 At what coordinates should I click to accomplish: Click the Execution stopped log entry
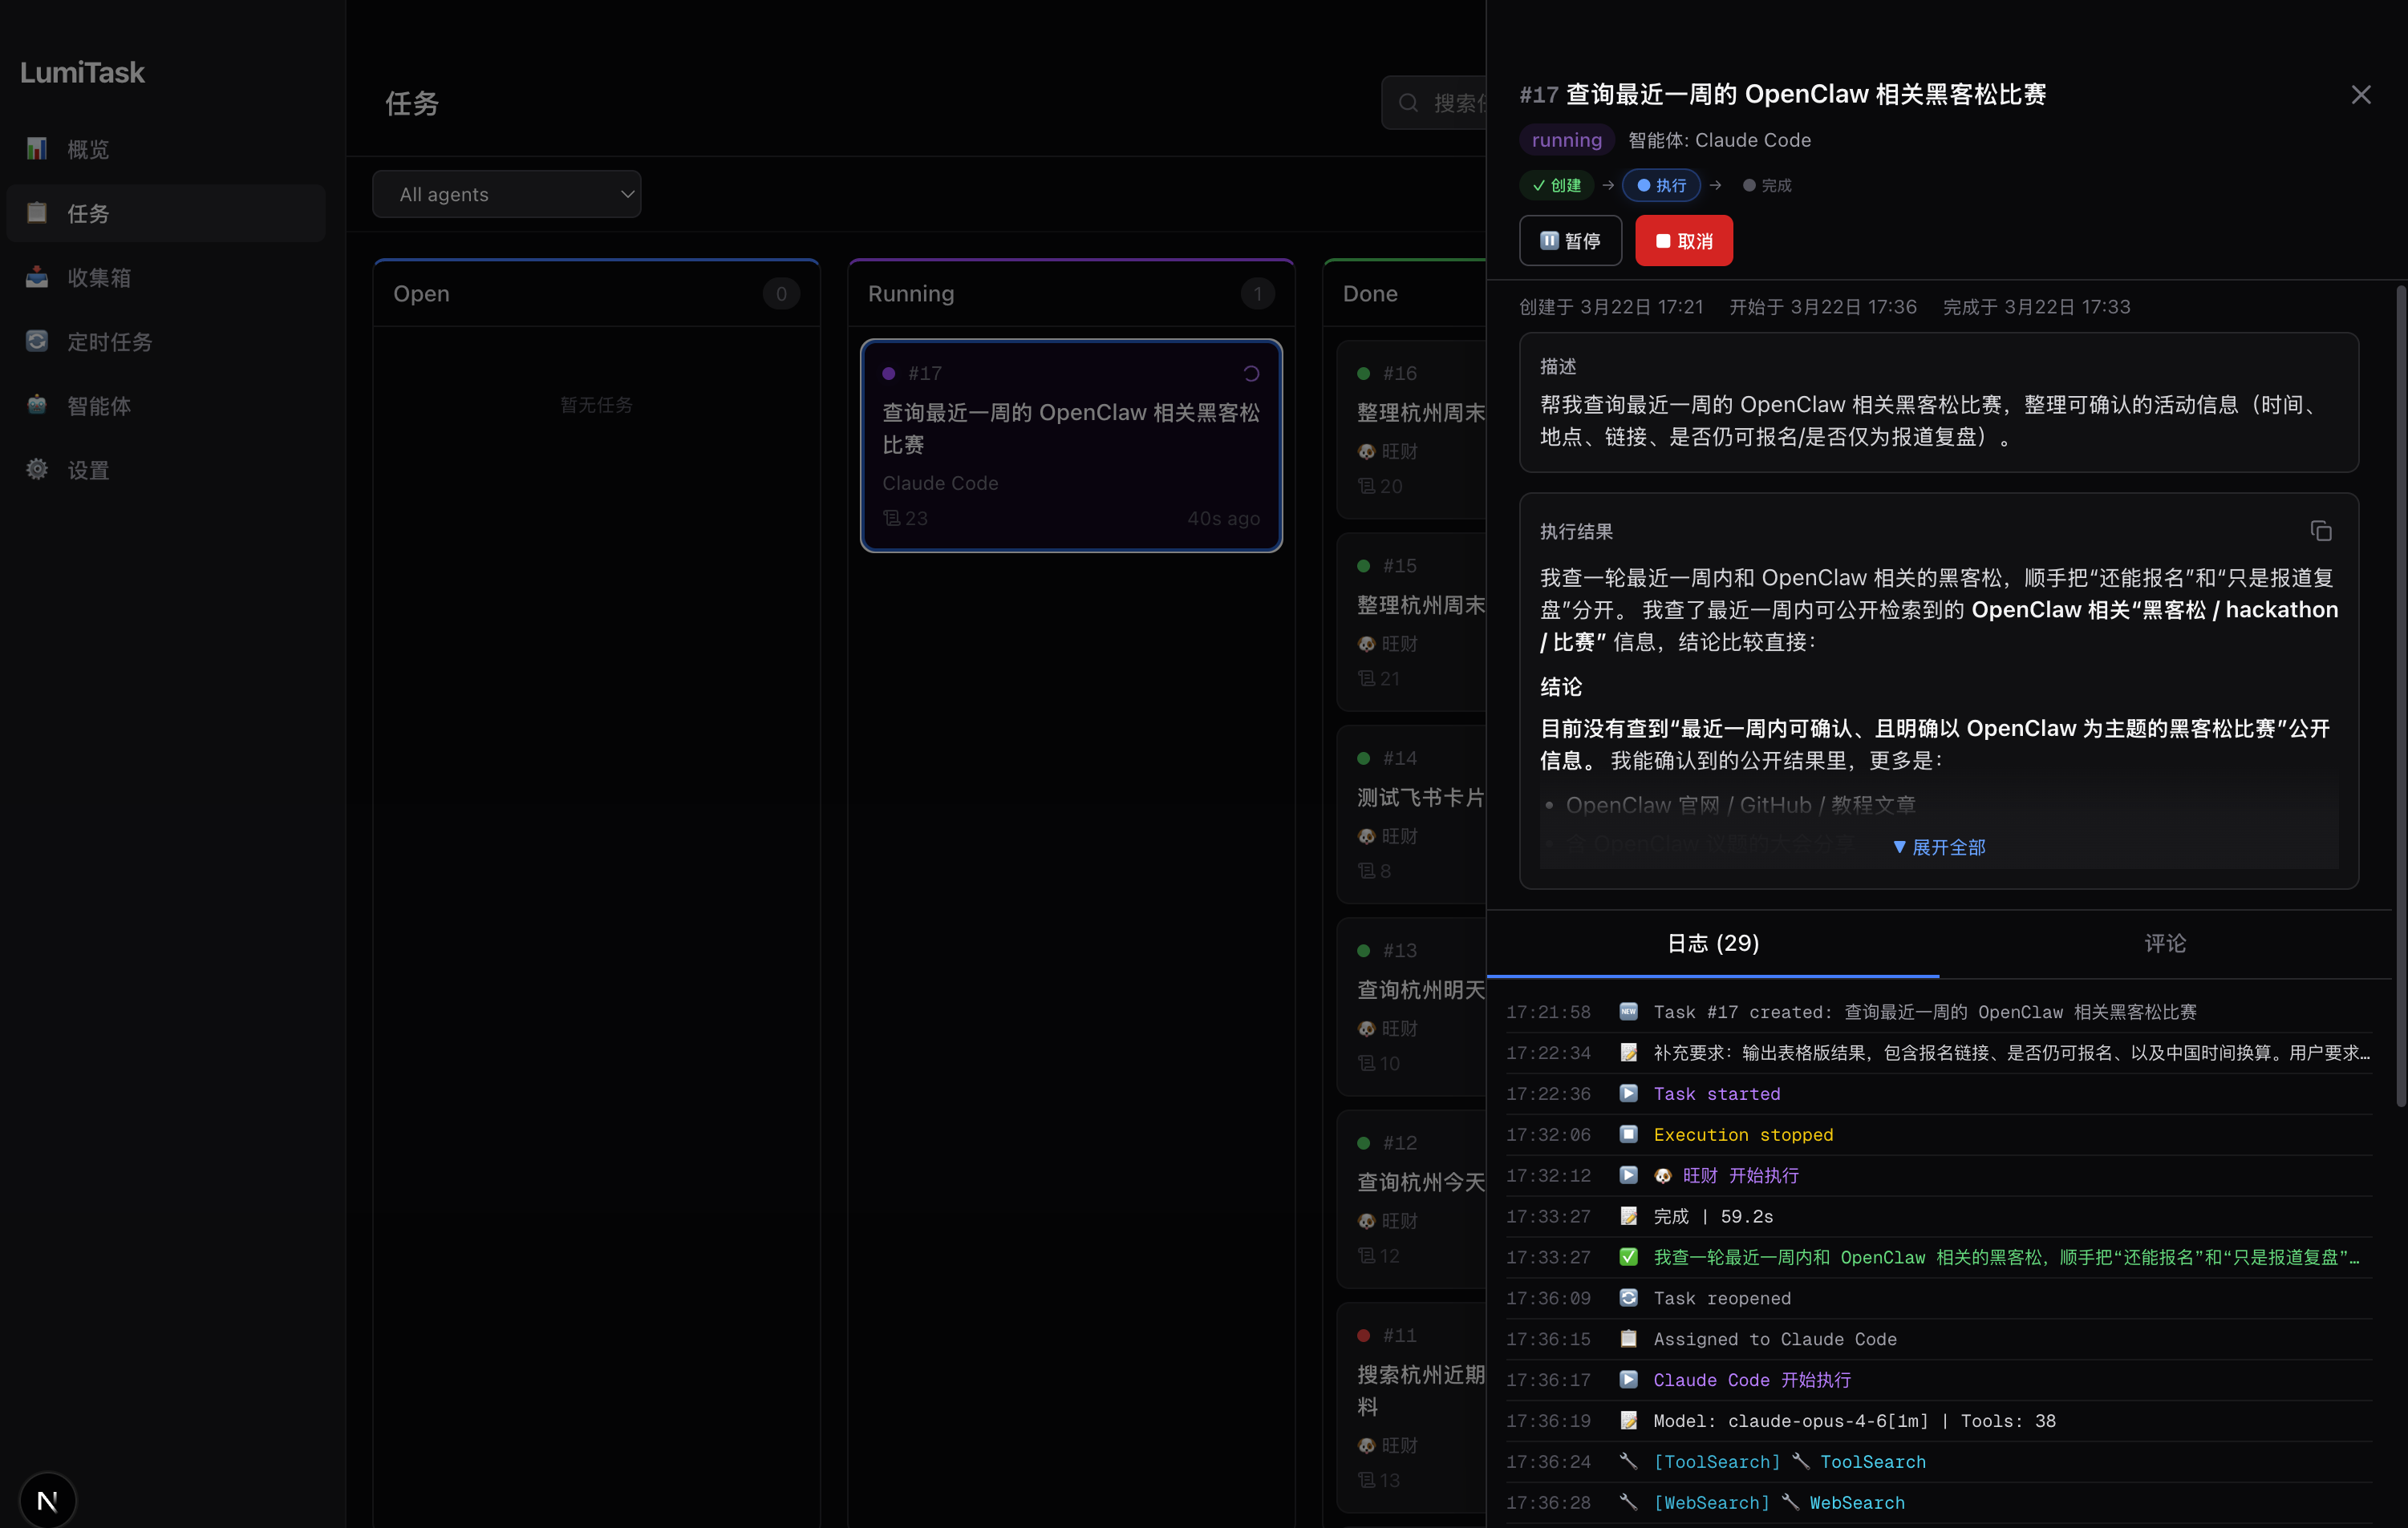pyautogui.click(x=1939, y=1135)
